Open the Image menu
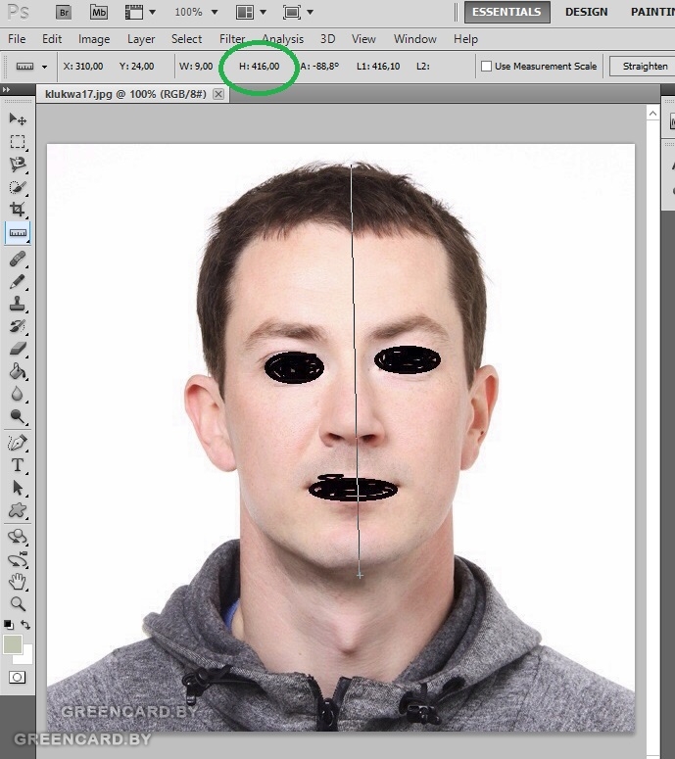 pyautogui.click(x=94, y=39)
